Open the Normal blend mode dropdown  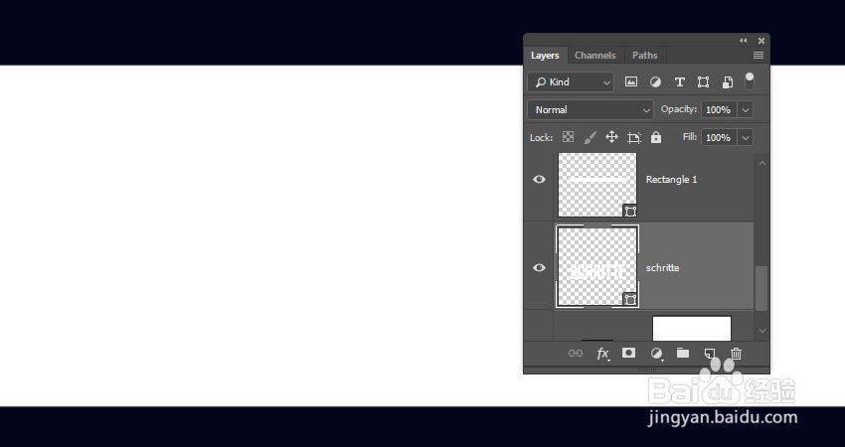point(591,110)
